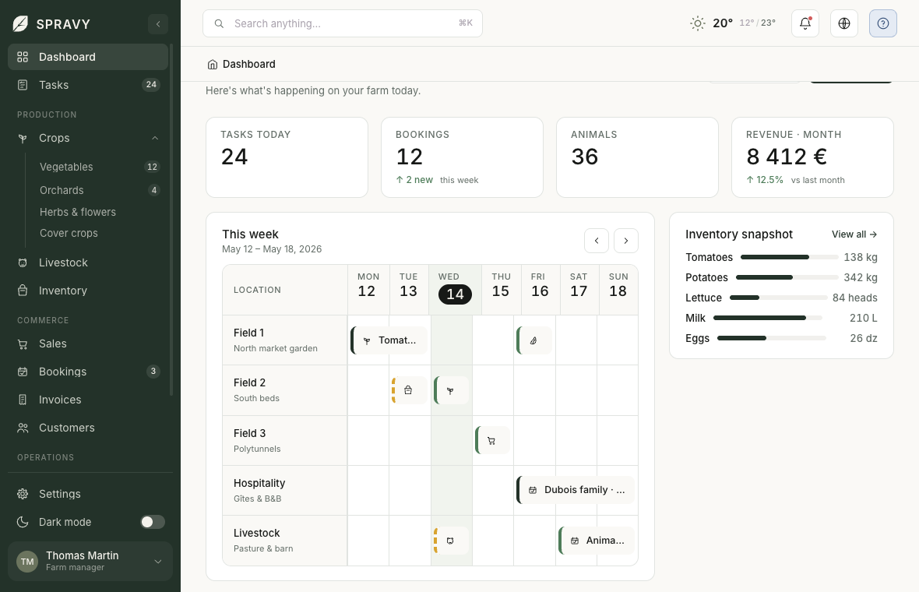
Task: Click the Crops sprout icon in sidebar
Action: (23, 139)
